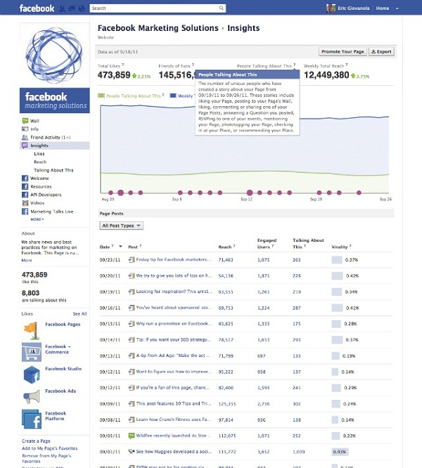Open the Facebook Commerce cart icon
This screenshot has height=468, width=422.
point(32,352)
